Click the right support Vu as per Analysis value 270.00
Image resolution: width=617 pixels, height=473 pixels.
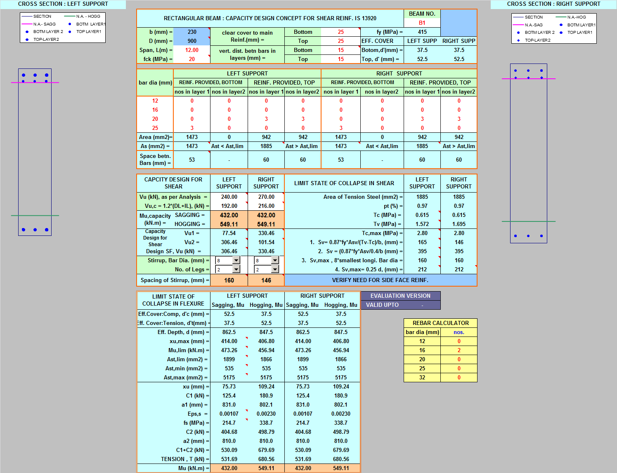[266, 197]
